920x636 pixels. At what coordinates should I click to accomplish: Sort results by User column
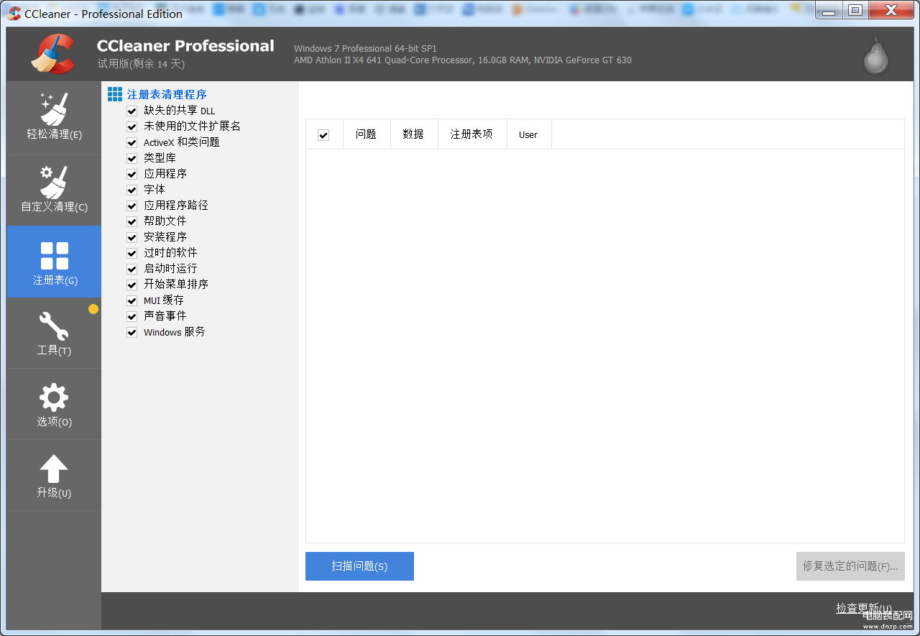(528, 134)
